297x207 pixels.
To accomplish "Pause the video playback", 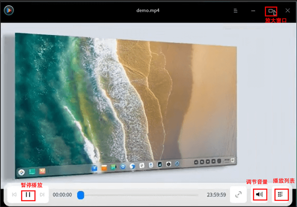I will pyautogui.click(x=28, y=195).
